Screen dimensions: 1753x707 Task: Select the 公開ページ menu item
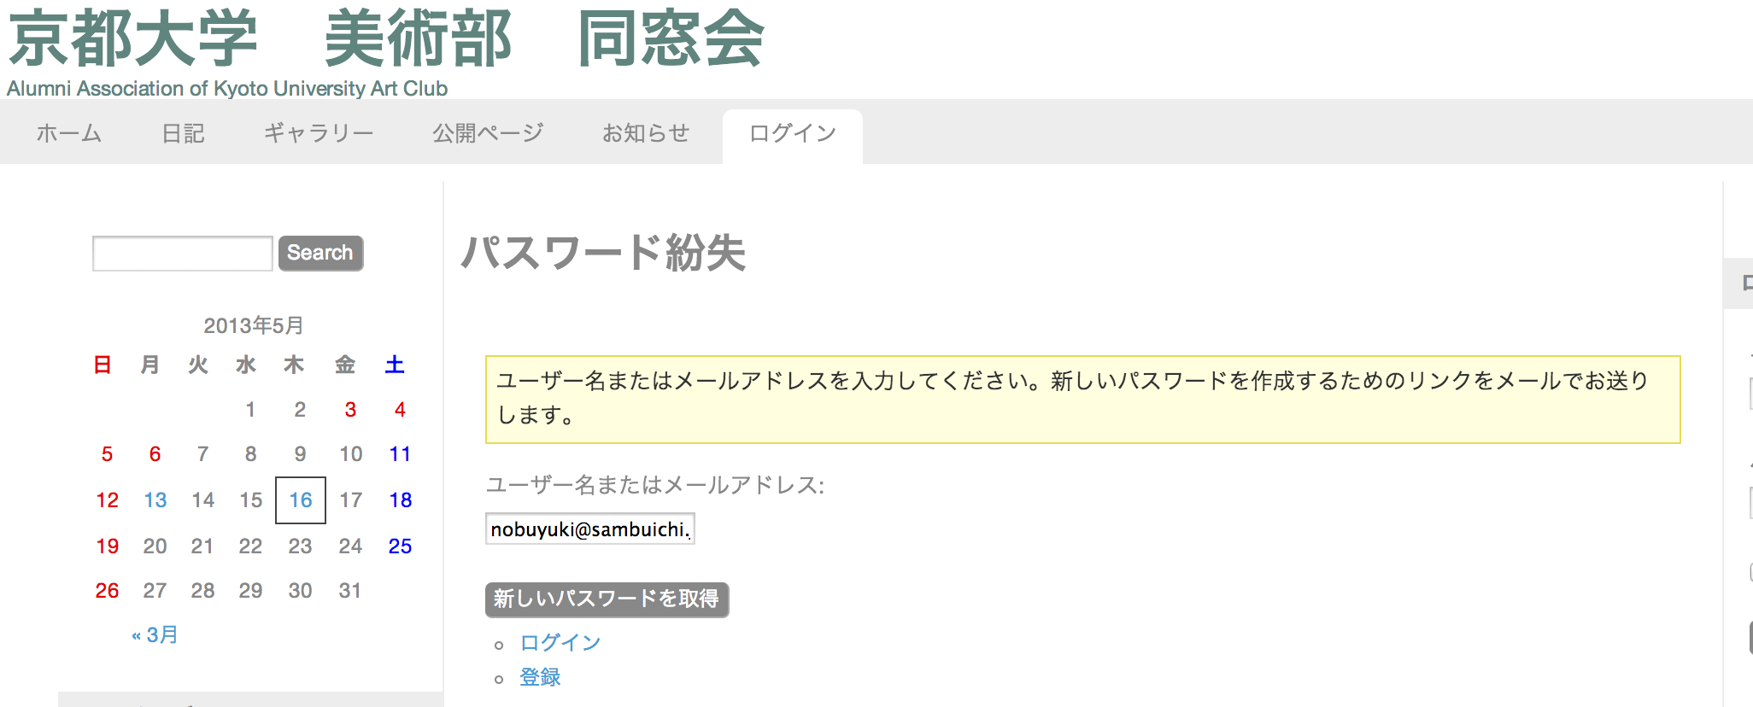point(488,133)
